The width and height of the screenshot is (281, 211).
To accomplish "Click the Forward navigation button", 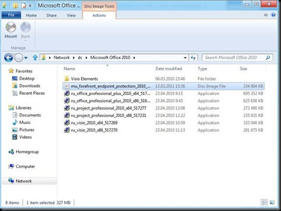I will point(19,57).
